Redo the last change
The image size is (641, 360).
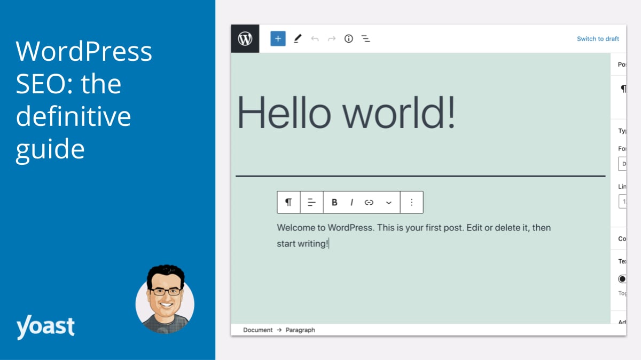point(332,38)
